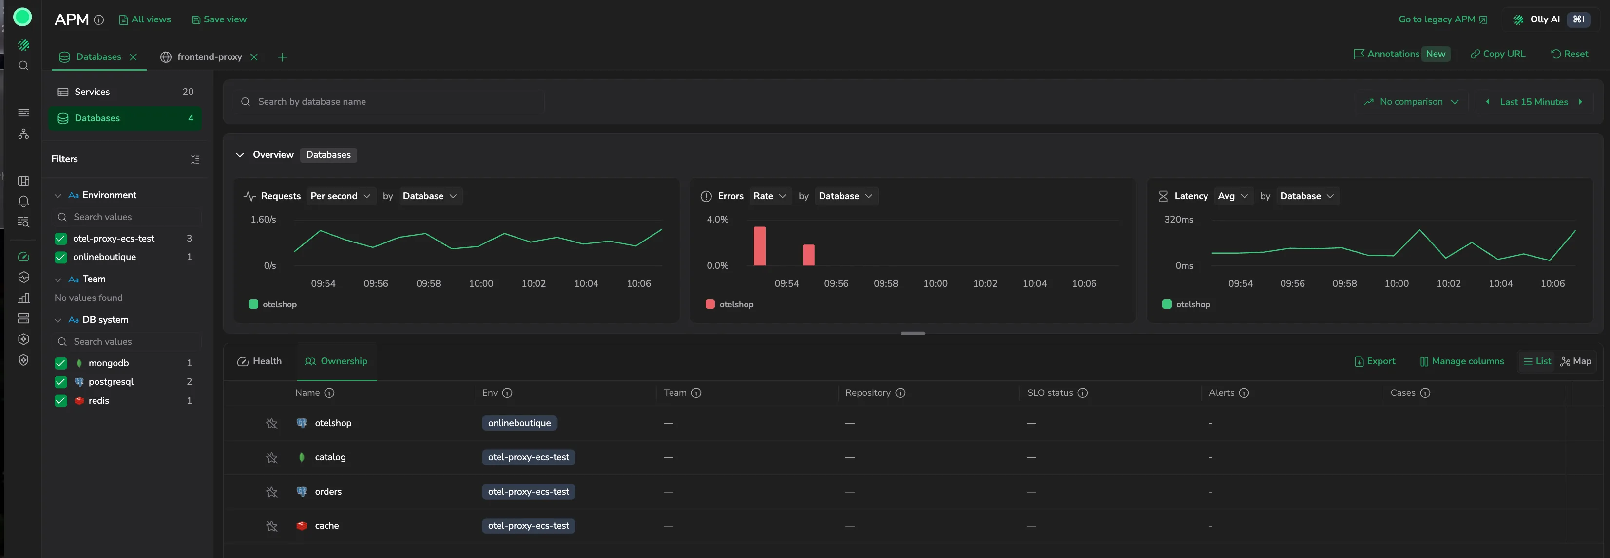Close the frontend-proxy view tab

(254, 57)
